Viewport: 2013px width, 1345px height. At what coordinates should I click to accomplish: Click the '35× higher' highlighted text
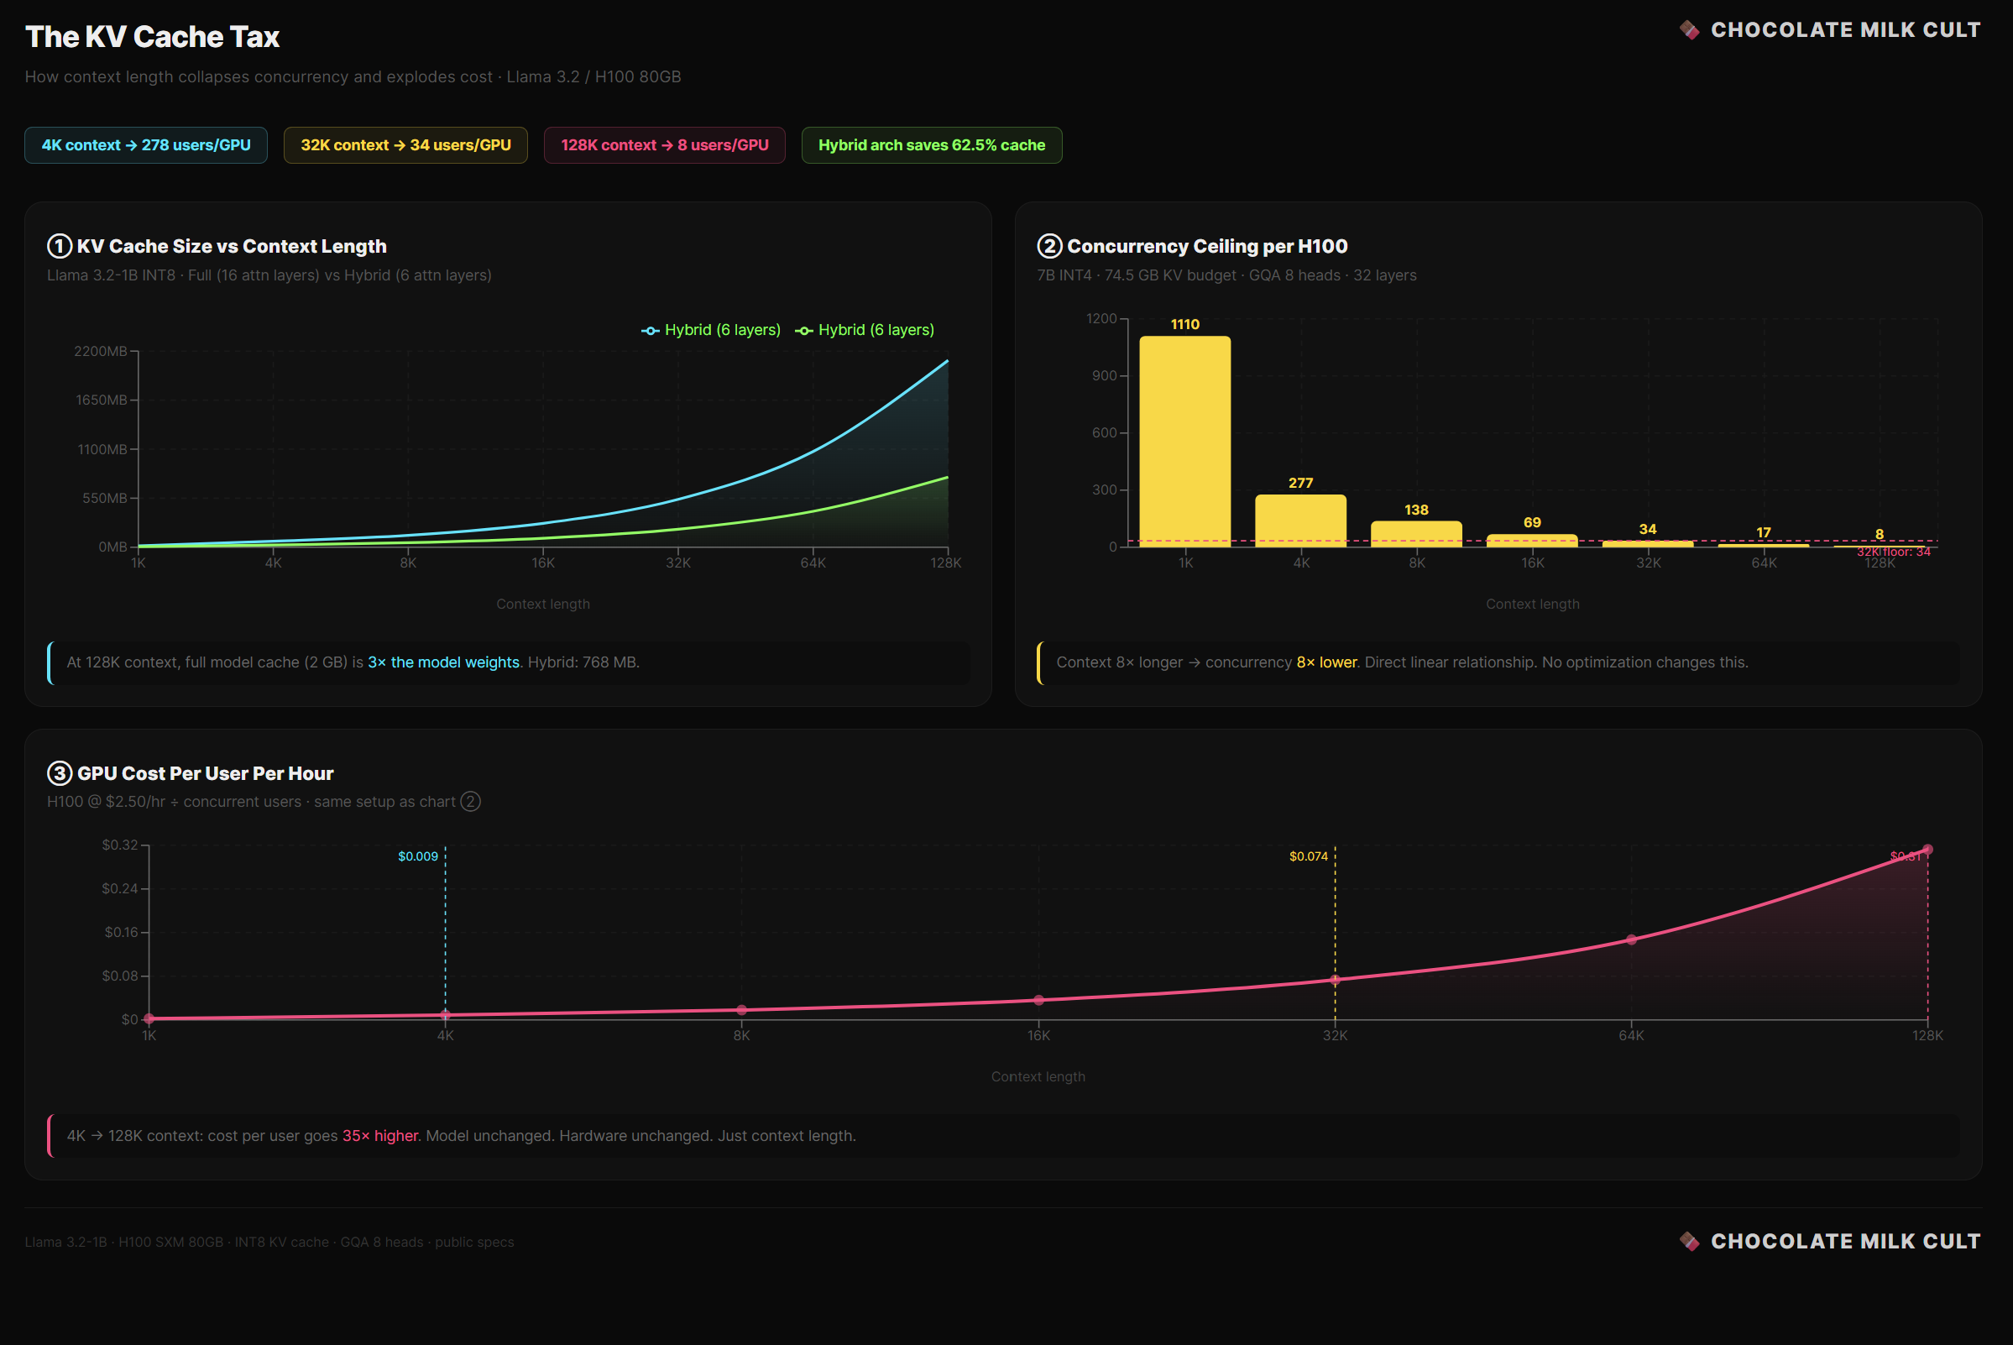tap(380, 1135)
